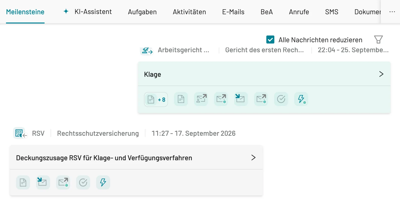
Task: Show the Anrufe tab
Action: click(x=299, y=12)
